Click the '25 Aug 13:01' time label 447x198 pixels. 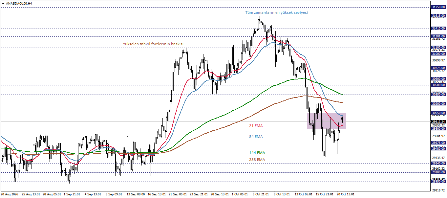pos(31,194)
